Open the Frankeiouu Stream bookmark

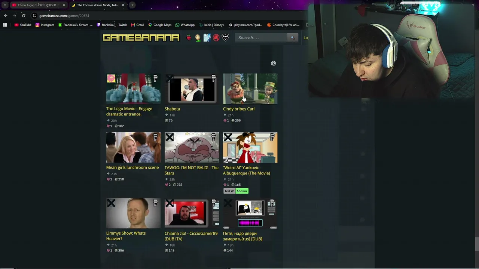point(75,25)
